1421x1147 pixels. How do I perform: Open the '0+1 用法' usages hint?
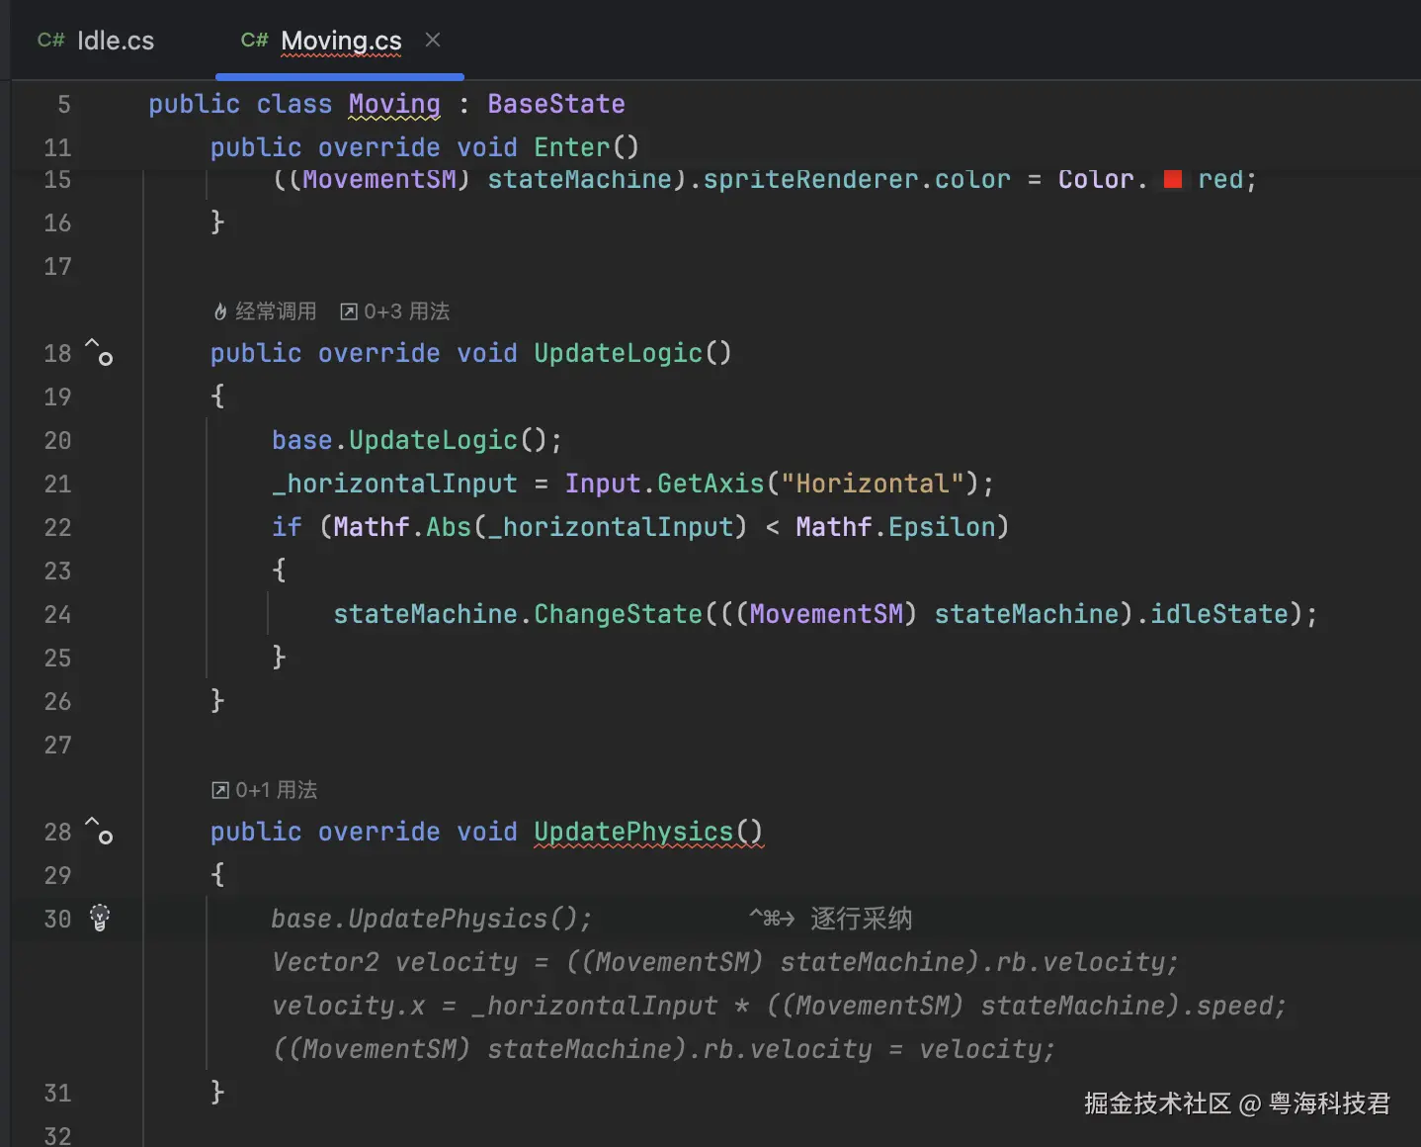[265, 790]
